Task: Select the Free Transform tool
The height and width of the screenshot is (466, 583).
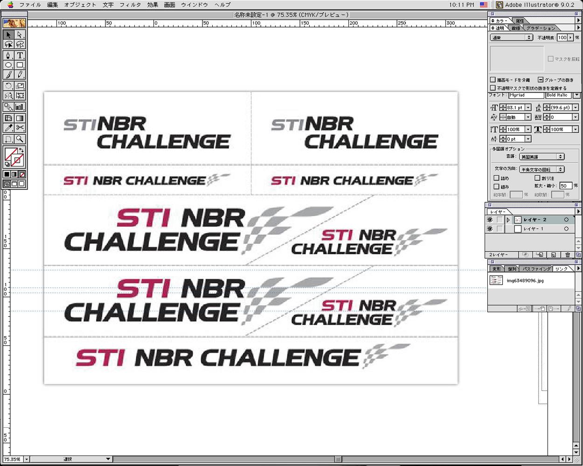Action: pyautogui.click(x=20, y=96)
